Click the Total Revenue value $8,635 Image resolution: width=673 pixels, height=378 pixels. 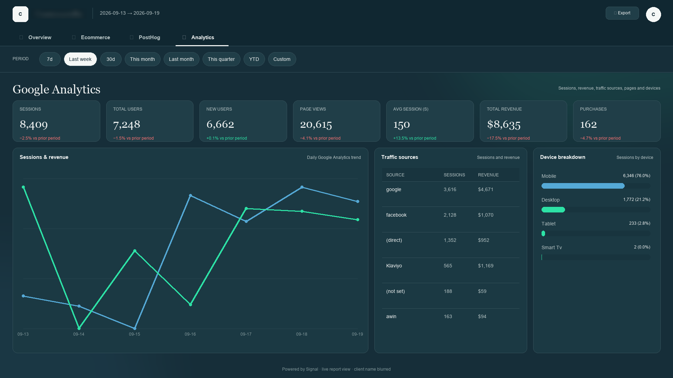click(504, 124)
